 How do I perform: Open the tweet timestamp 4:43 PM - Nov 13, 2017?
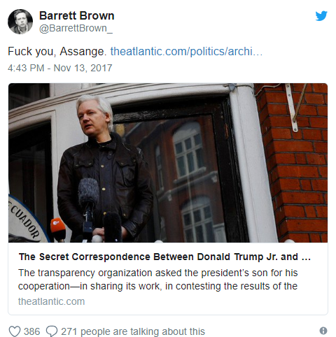coord(60,68)
